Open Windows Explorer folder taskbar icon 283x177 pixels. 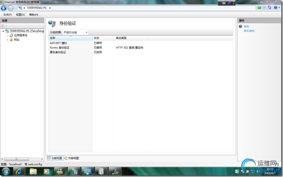coord(33,171)
